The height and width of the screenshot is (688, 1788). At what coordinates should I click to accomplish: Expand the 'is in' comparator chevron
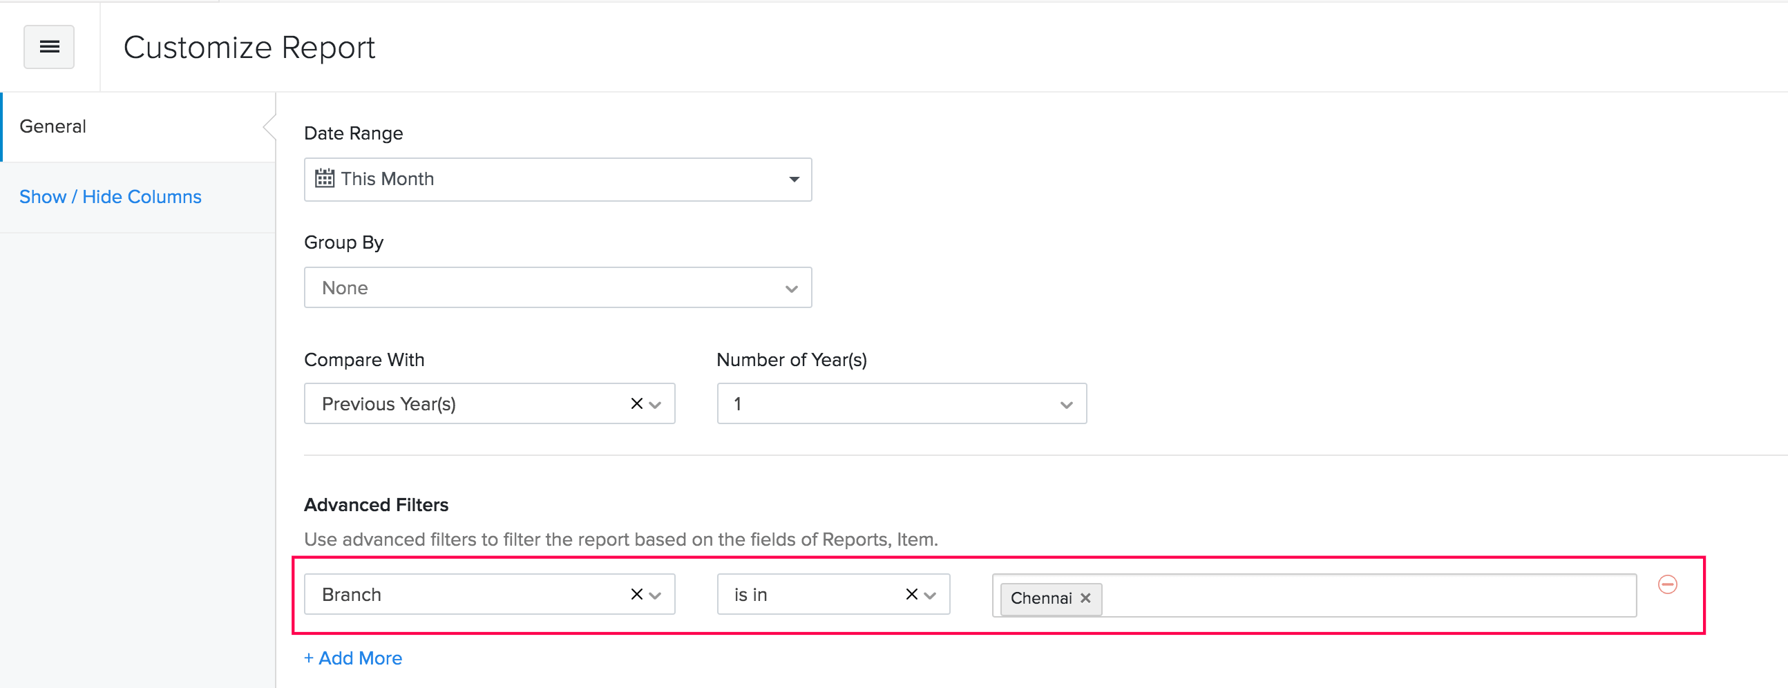(930, 595)
